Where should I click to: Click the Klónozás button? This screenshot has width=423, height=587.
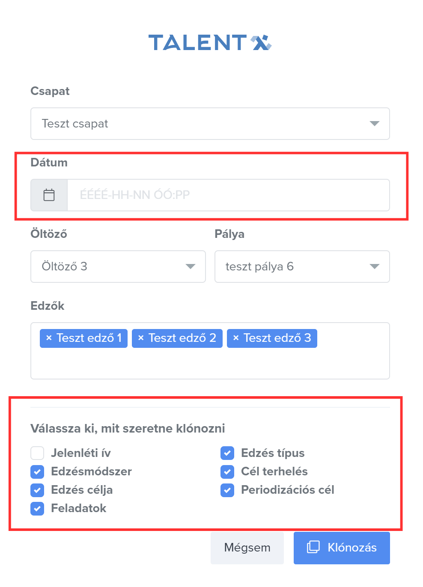(x=342, y=548)
